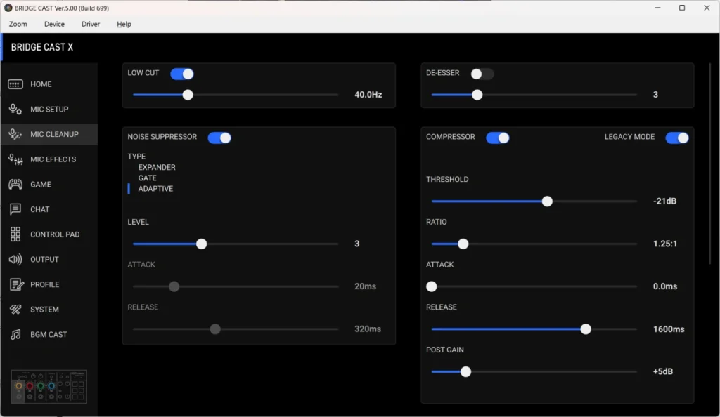Click the Bridge Cast device thumbnail image
This screenshot has width=720, height=417.
[x=49, y=387]
